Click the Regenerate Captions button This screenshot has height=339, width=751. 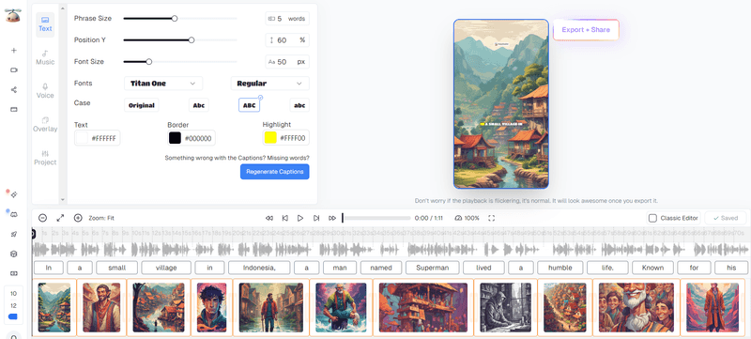(x=275, y=172)
